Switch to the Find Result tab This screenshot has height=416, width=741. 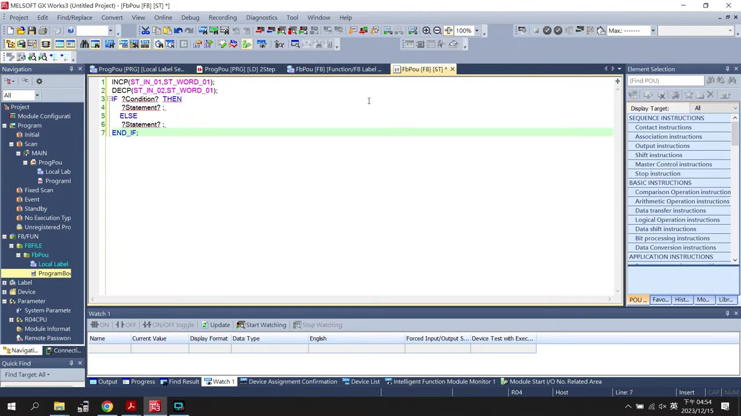point(179,381)
